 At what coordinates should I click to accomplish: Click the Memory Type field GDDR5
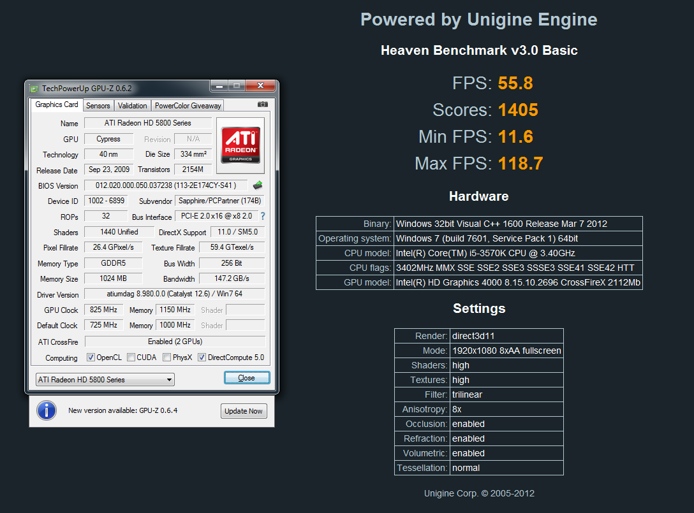click(x=114, y=263)
